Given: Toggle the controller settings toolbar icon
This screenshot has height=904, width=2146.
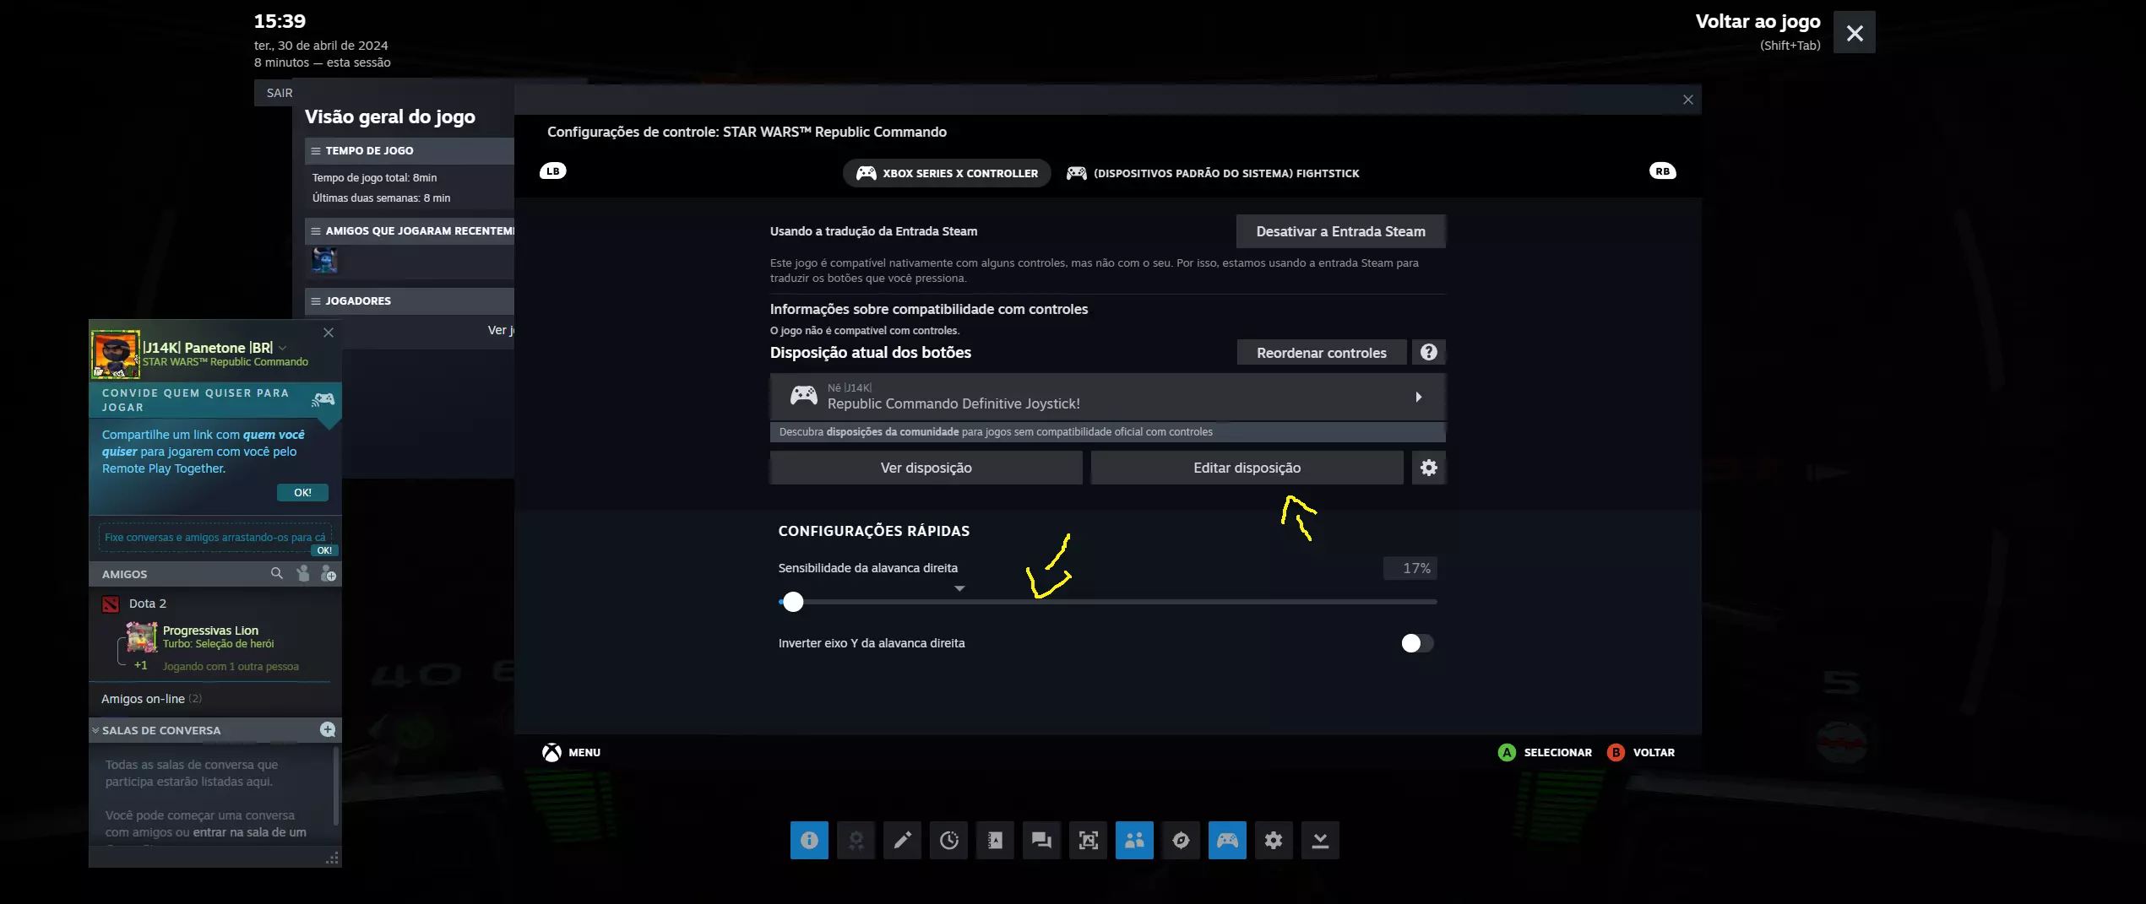Looking at the screenshot, I should pos(1227,840).
